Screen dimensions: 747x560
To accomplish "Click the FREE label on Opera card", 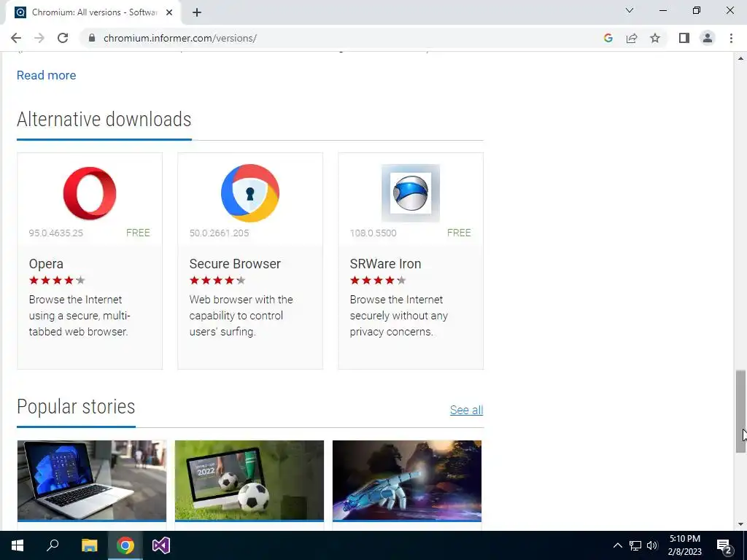I will pyautogui.click(x=138, y=233).
